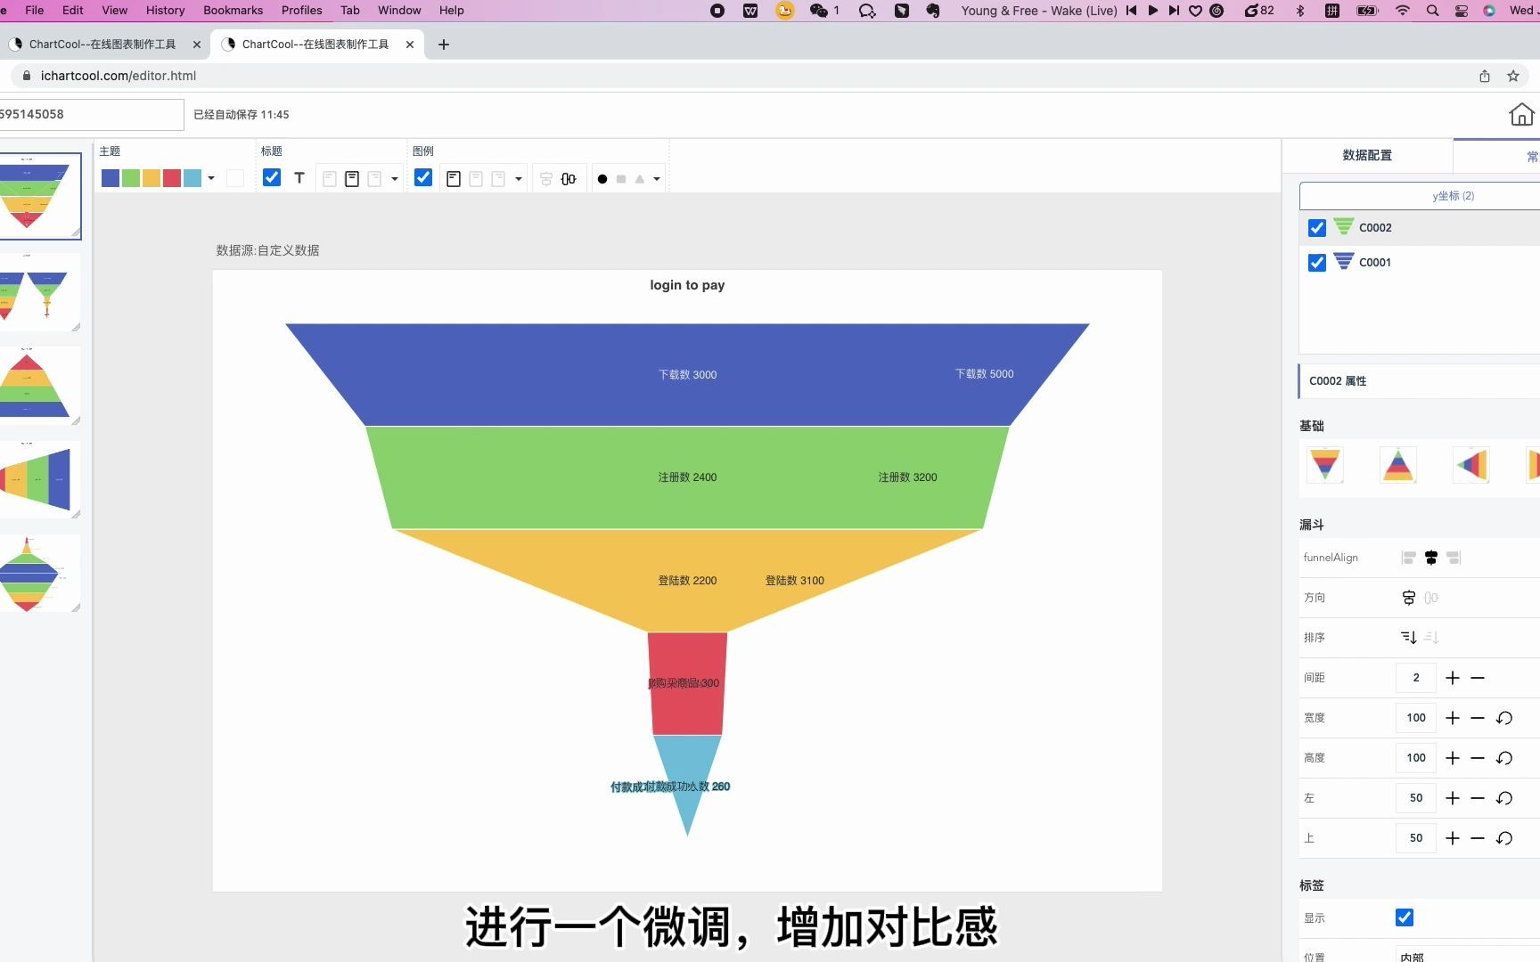Select the C0002 series row

pos(1420,228)
